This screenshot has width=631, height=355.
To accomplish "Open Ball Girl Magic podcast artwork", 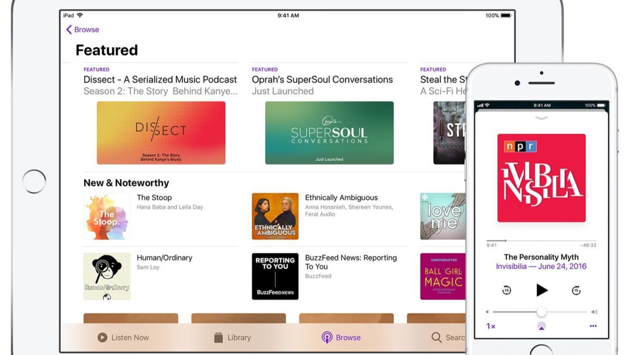I will (x=443, y=277).
